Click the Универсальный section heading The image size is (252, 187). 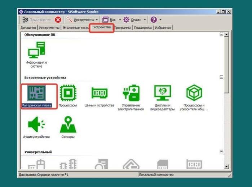[x=38, y=152]
